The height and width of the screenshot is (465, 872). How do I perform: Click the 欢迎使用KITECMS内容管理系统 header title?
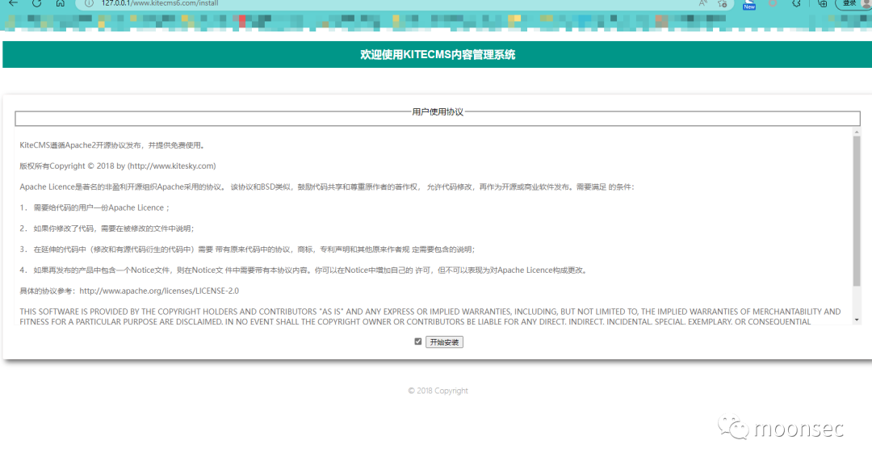438,55
